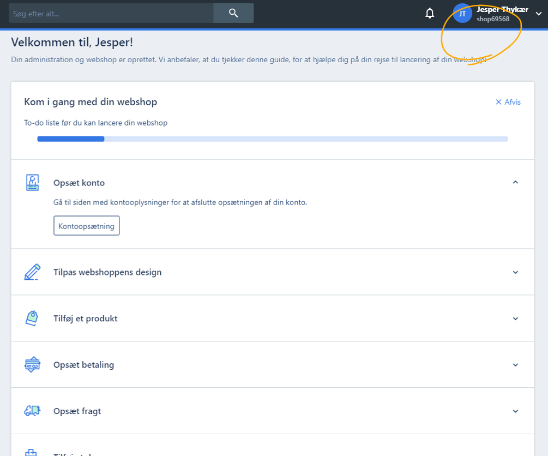Select the Tilpas webshoppens design heading

[107, 272]
